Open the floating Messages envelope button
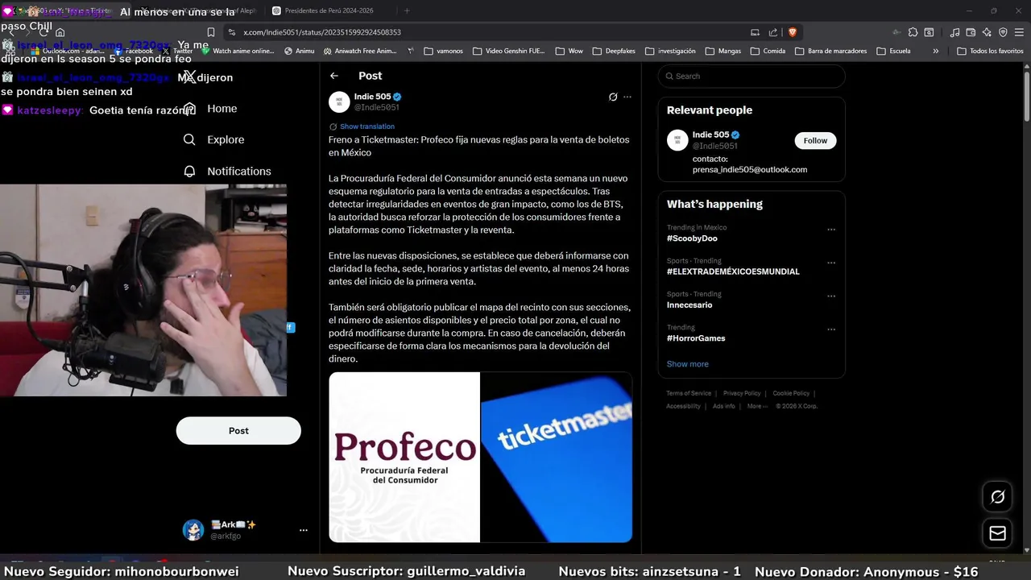This screenshot has height=580, width=1031. 997,533
